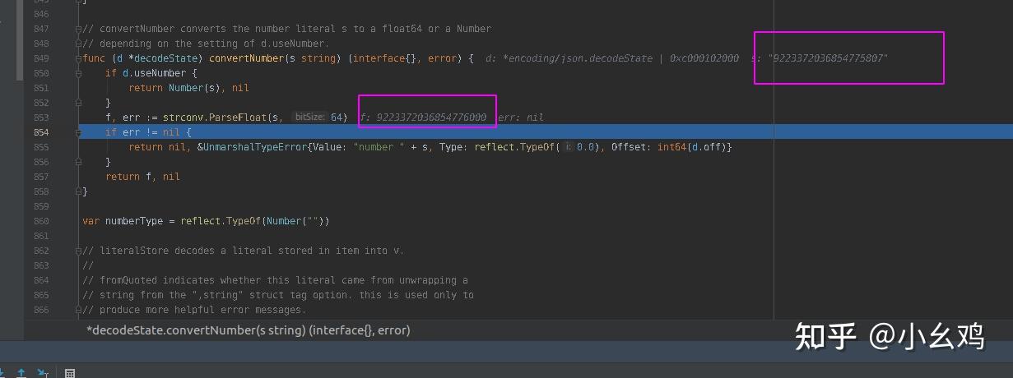Click reflect.TypeOf on line 855
This screenshot has height=378, width=1013.
point(515,147)
